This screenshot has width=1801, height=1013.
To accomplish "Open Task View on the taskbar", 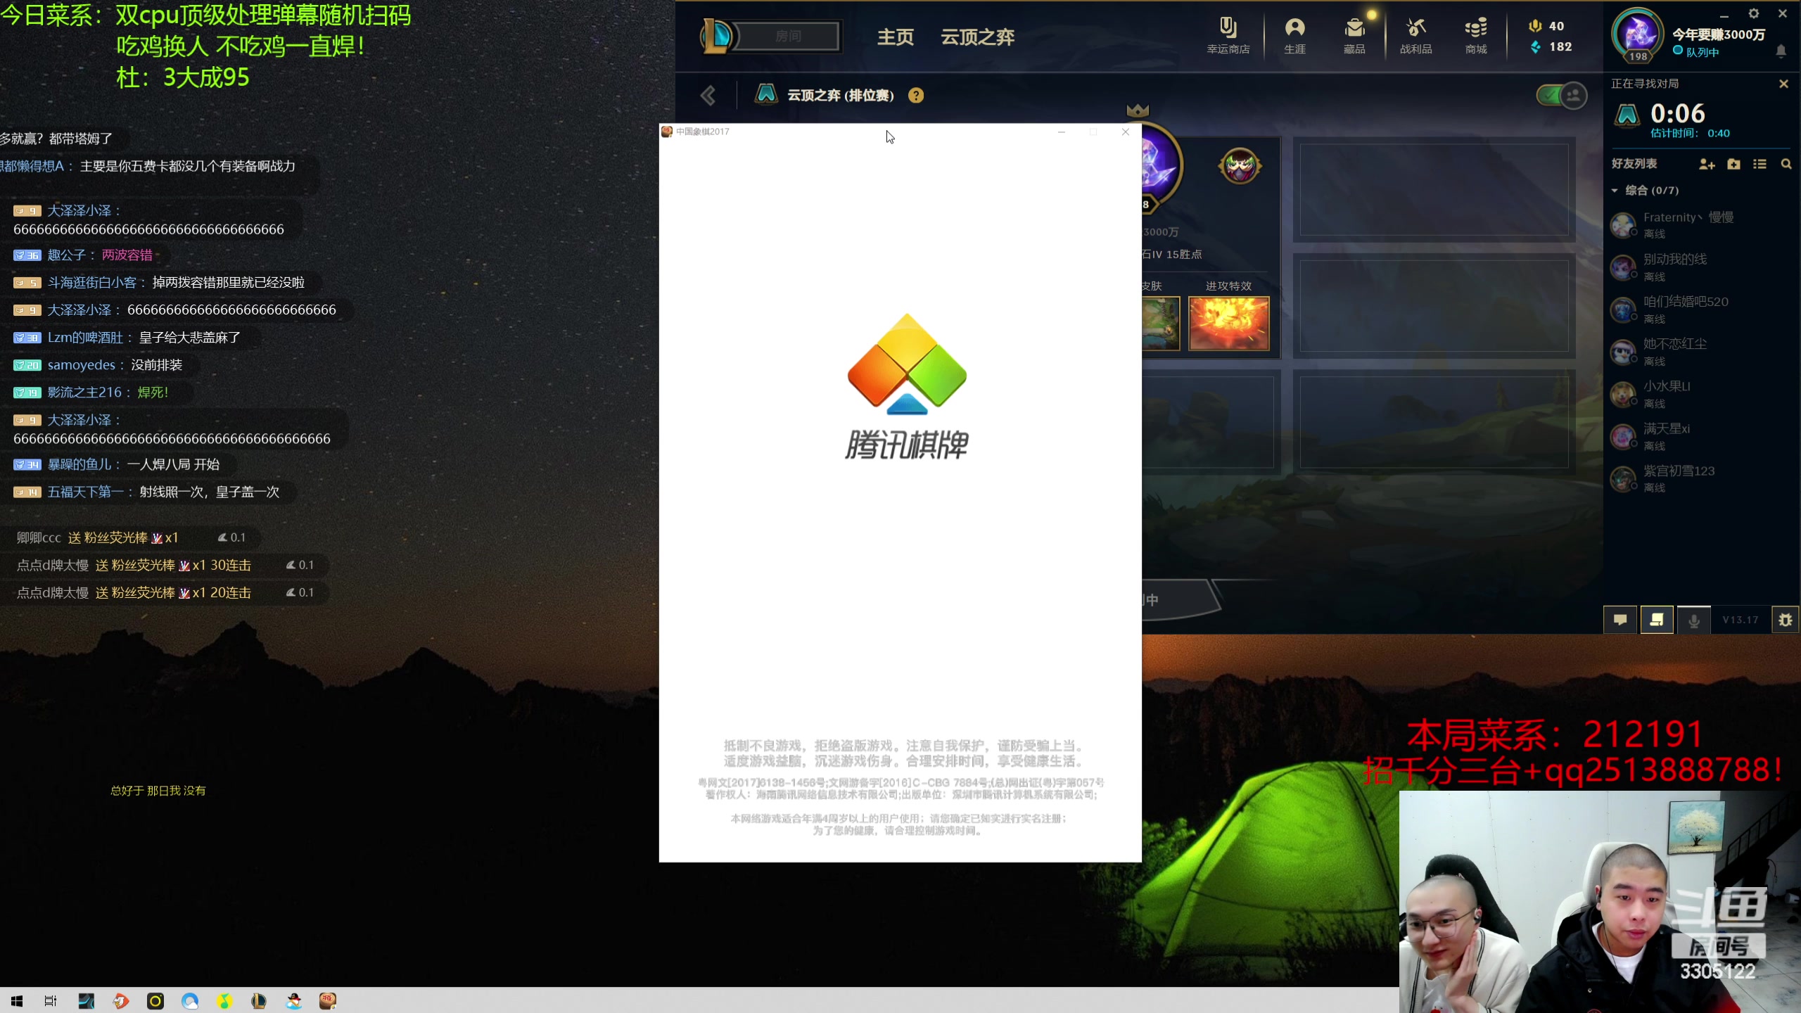I will point(51,1000).
